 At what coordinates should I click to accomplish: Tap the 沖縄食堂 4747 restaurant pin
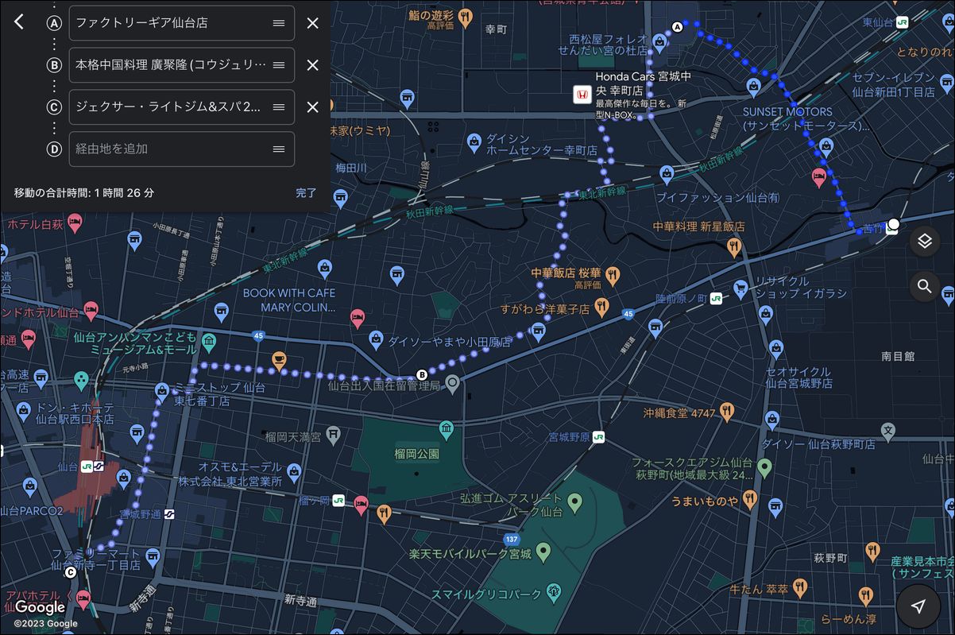tap(726, 411)
